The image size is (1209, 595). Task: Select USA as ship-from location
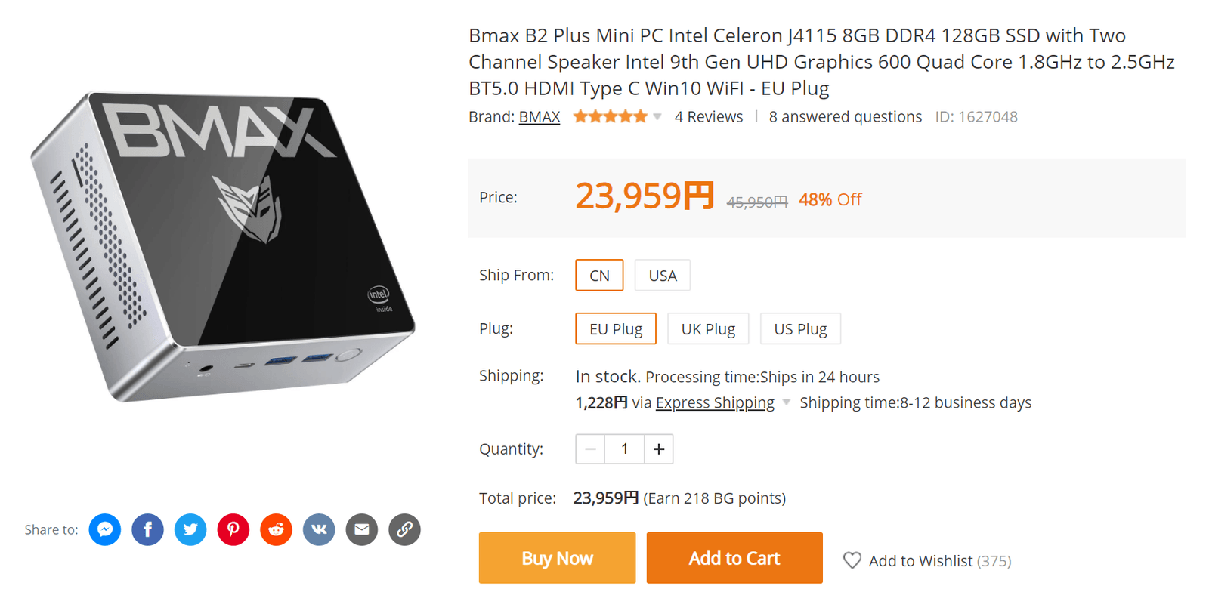[663, 276]
